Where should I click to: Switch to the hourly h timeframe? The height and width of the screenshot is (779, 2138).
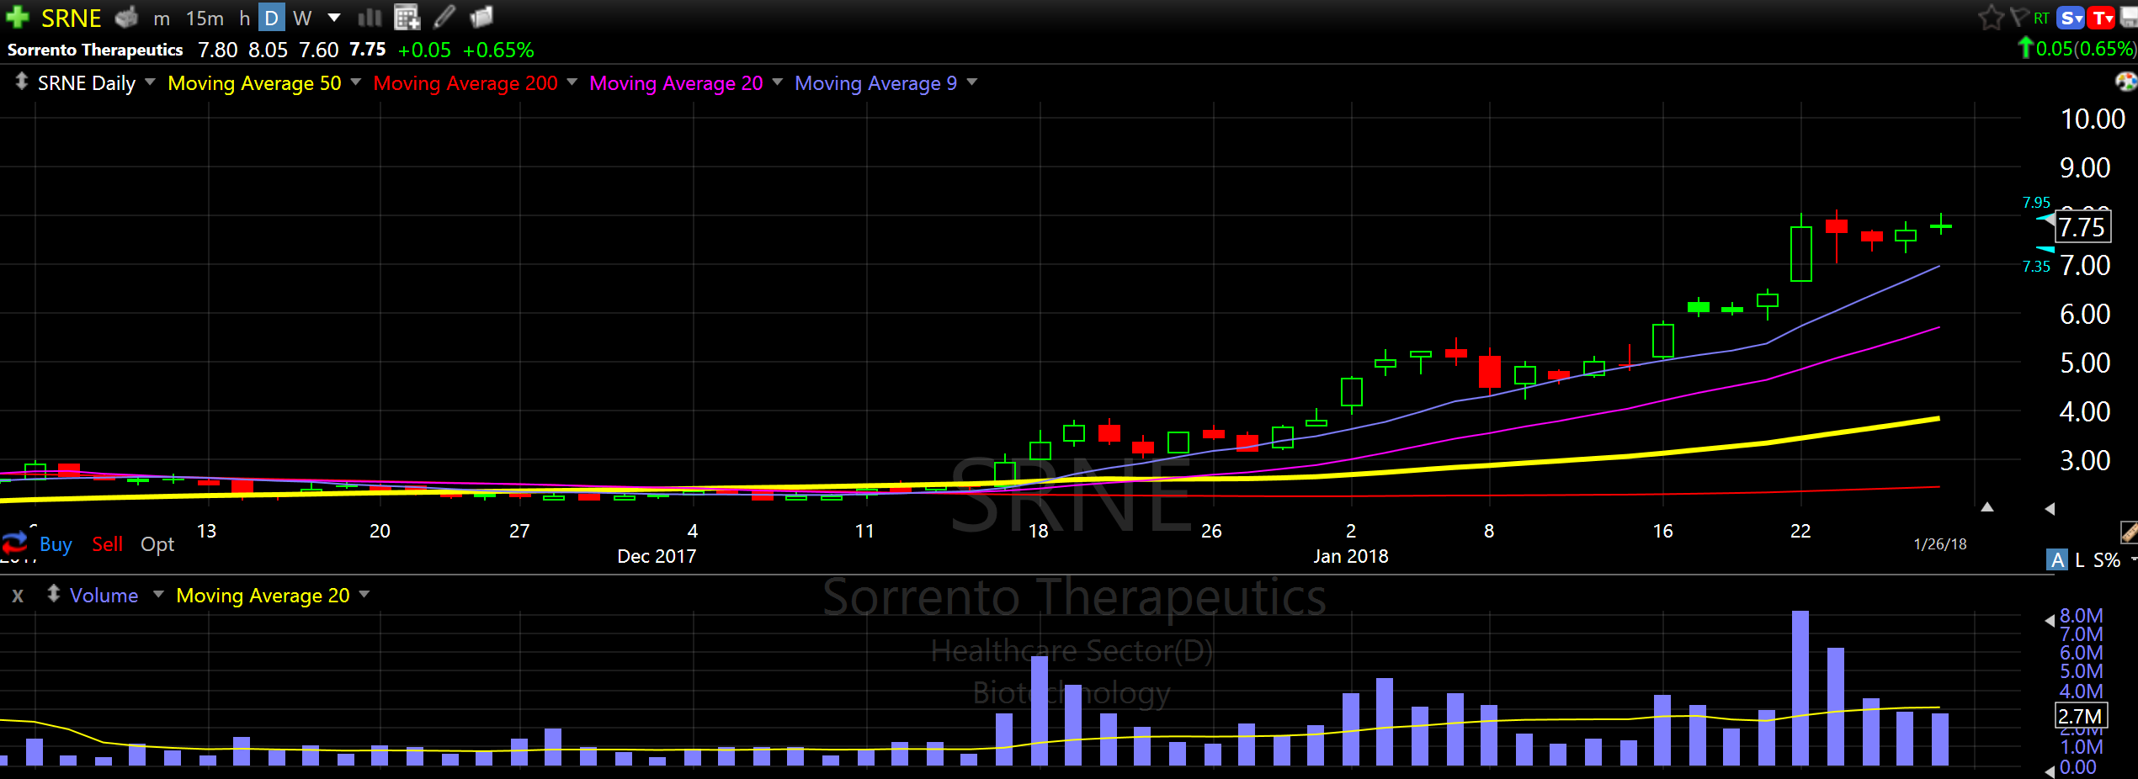[244, 18]
